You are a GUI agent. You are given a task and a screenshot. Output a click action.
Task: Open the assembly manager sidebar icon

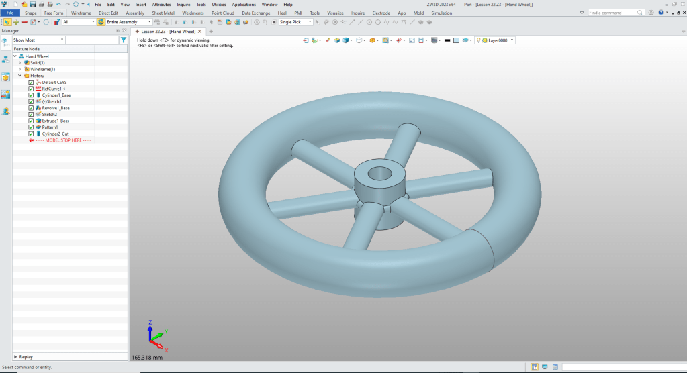pyautogui.click(x=5, y=59)
